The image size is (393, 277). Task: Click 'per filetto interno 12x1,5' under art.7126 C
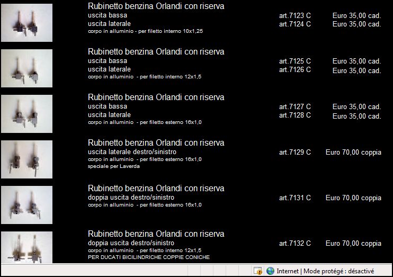click(x=171, y=77)
